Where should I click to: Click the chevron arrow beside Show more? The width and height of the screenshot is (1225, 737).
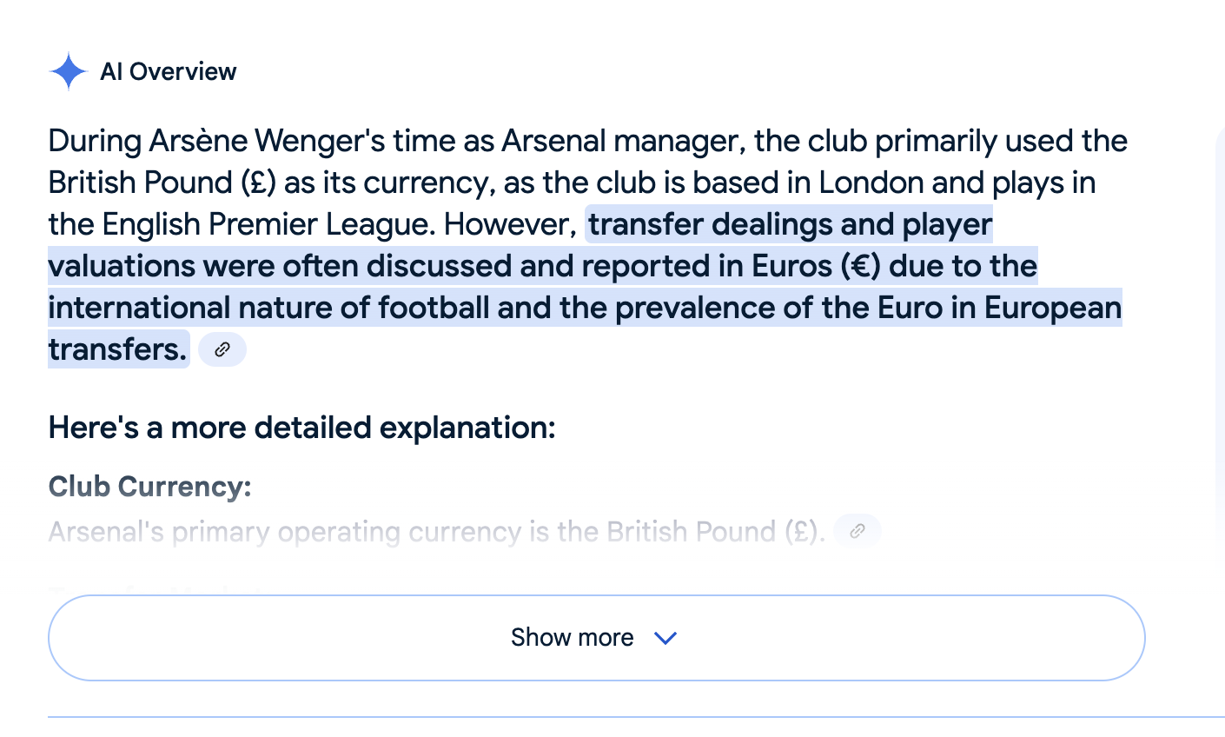[665, 638]
